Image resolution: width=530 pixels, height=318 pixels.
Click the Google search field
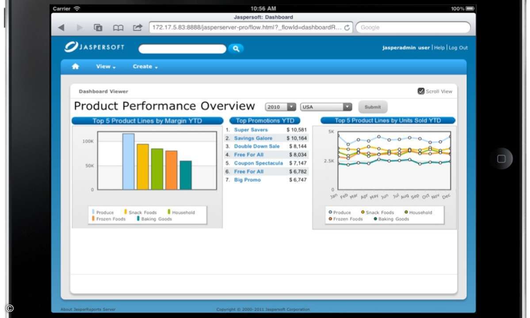click(x=413, y=27)
